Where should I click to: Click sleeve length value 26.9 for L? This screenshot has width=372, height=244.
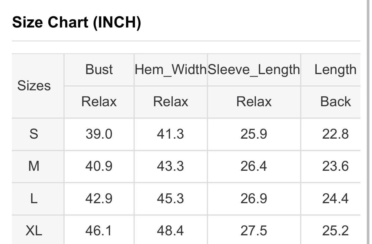coord(254,199)
